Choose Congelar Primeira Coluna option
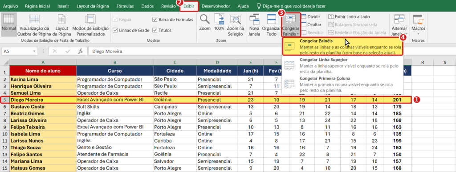 tap(342, 84)
